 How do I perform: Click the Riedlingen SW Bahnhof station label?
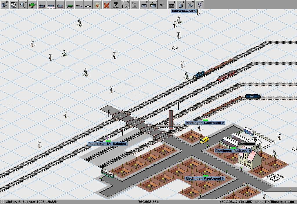click(x=108, y=144)
